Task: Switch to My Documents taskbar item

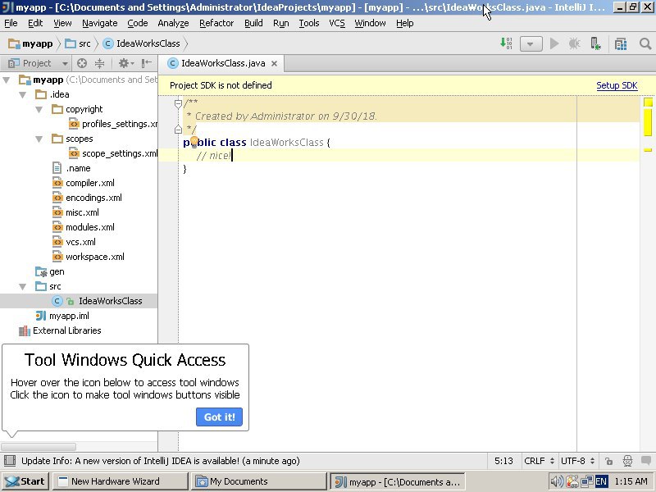Action: [258, 481]
